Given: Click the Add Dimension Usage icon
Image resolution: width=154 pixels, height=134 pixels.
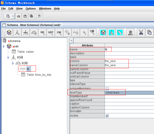Looking at the screenshot, I should pos(26,32).
